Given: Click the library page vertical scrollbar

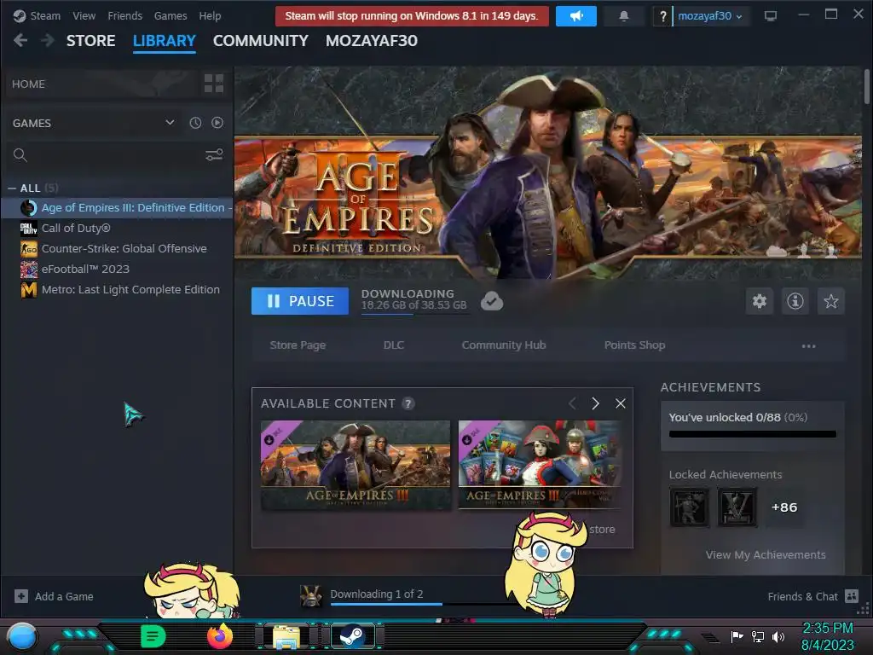Looking at the screenshot, I should click(x=867, y=86).
